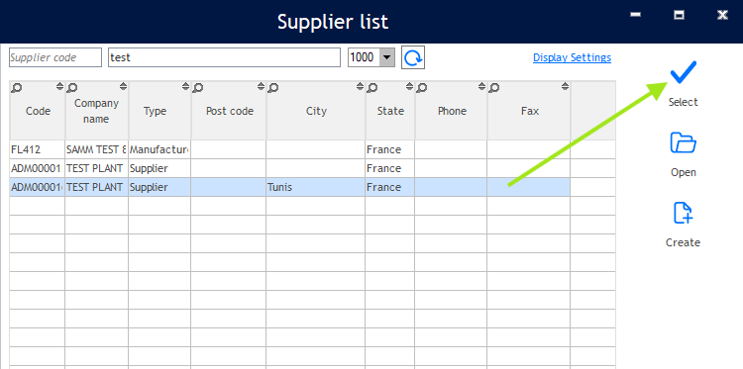Viewport: 743px width, 369px height.
Task: Sort by the Company name column arrows
Action: click(x=123, y=86)
